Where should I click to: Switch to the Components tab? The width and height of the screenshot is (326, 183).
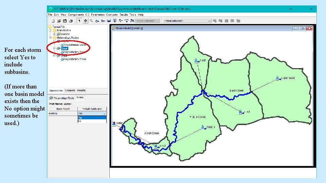(x=56, y=91)
